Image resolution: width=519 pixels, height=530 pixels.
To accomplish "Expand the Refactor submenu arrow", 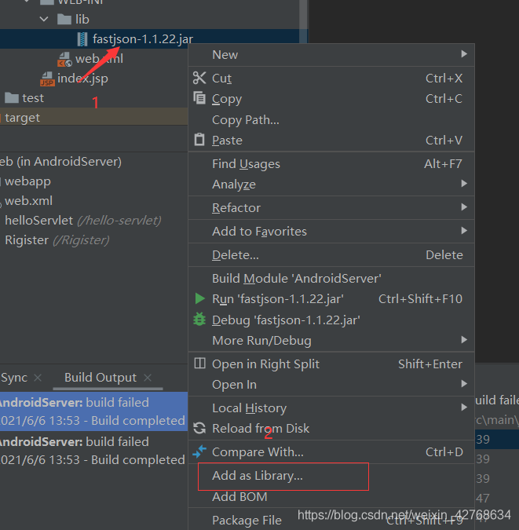I will tap(464, 207).
